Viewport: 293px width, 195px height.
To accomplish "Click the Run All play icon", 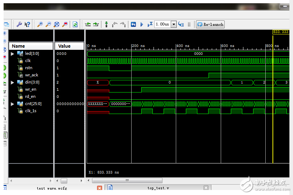I will (x=142, y=24).
